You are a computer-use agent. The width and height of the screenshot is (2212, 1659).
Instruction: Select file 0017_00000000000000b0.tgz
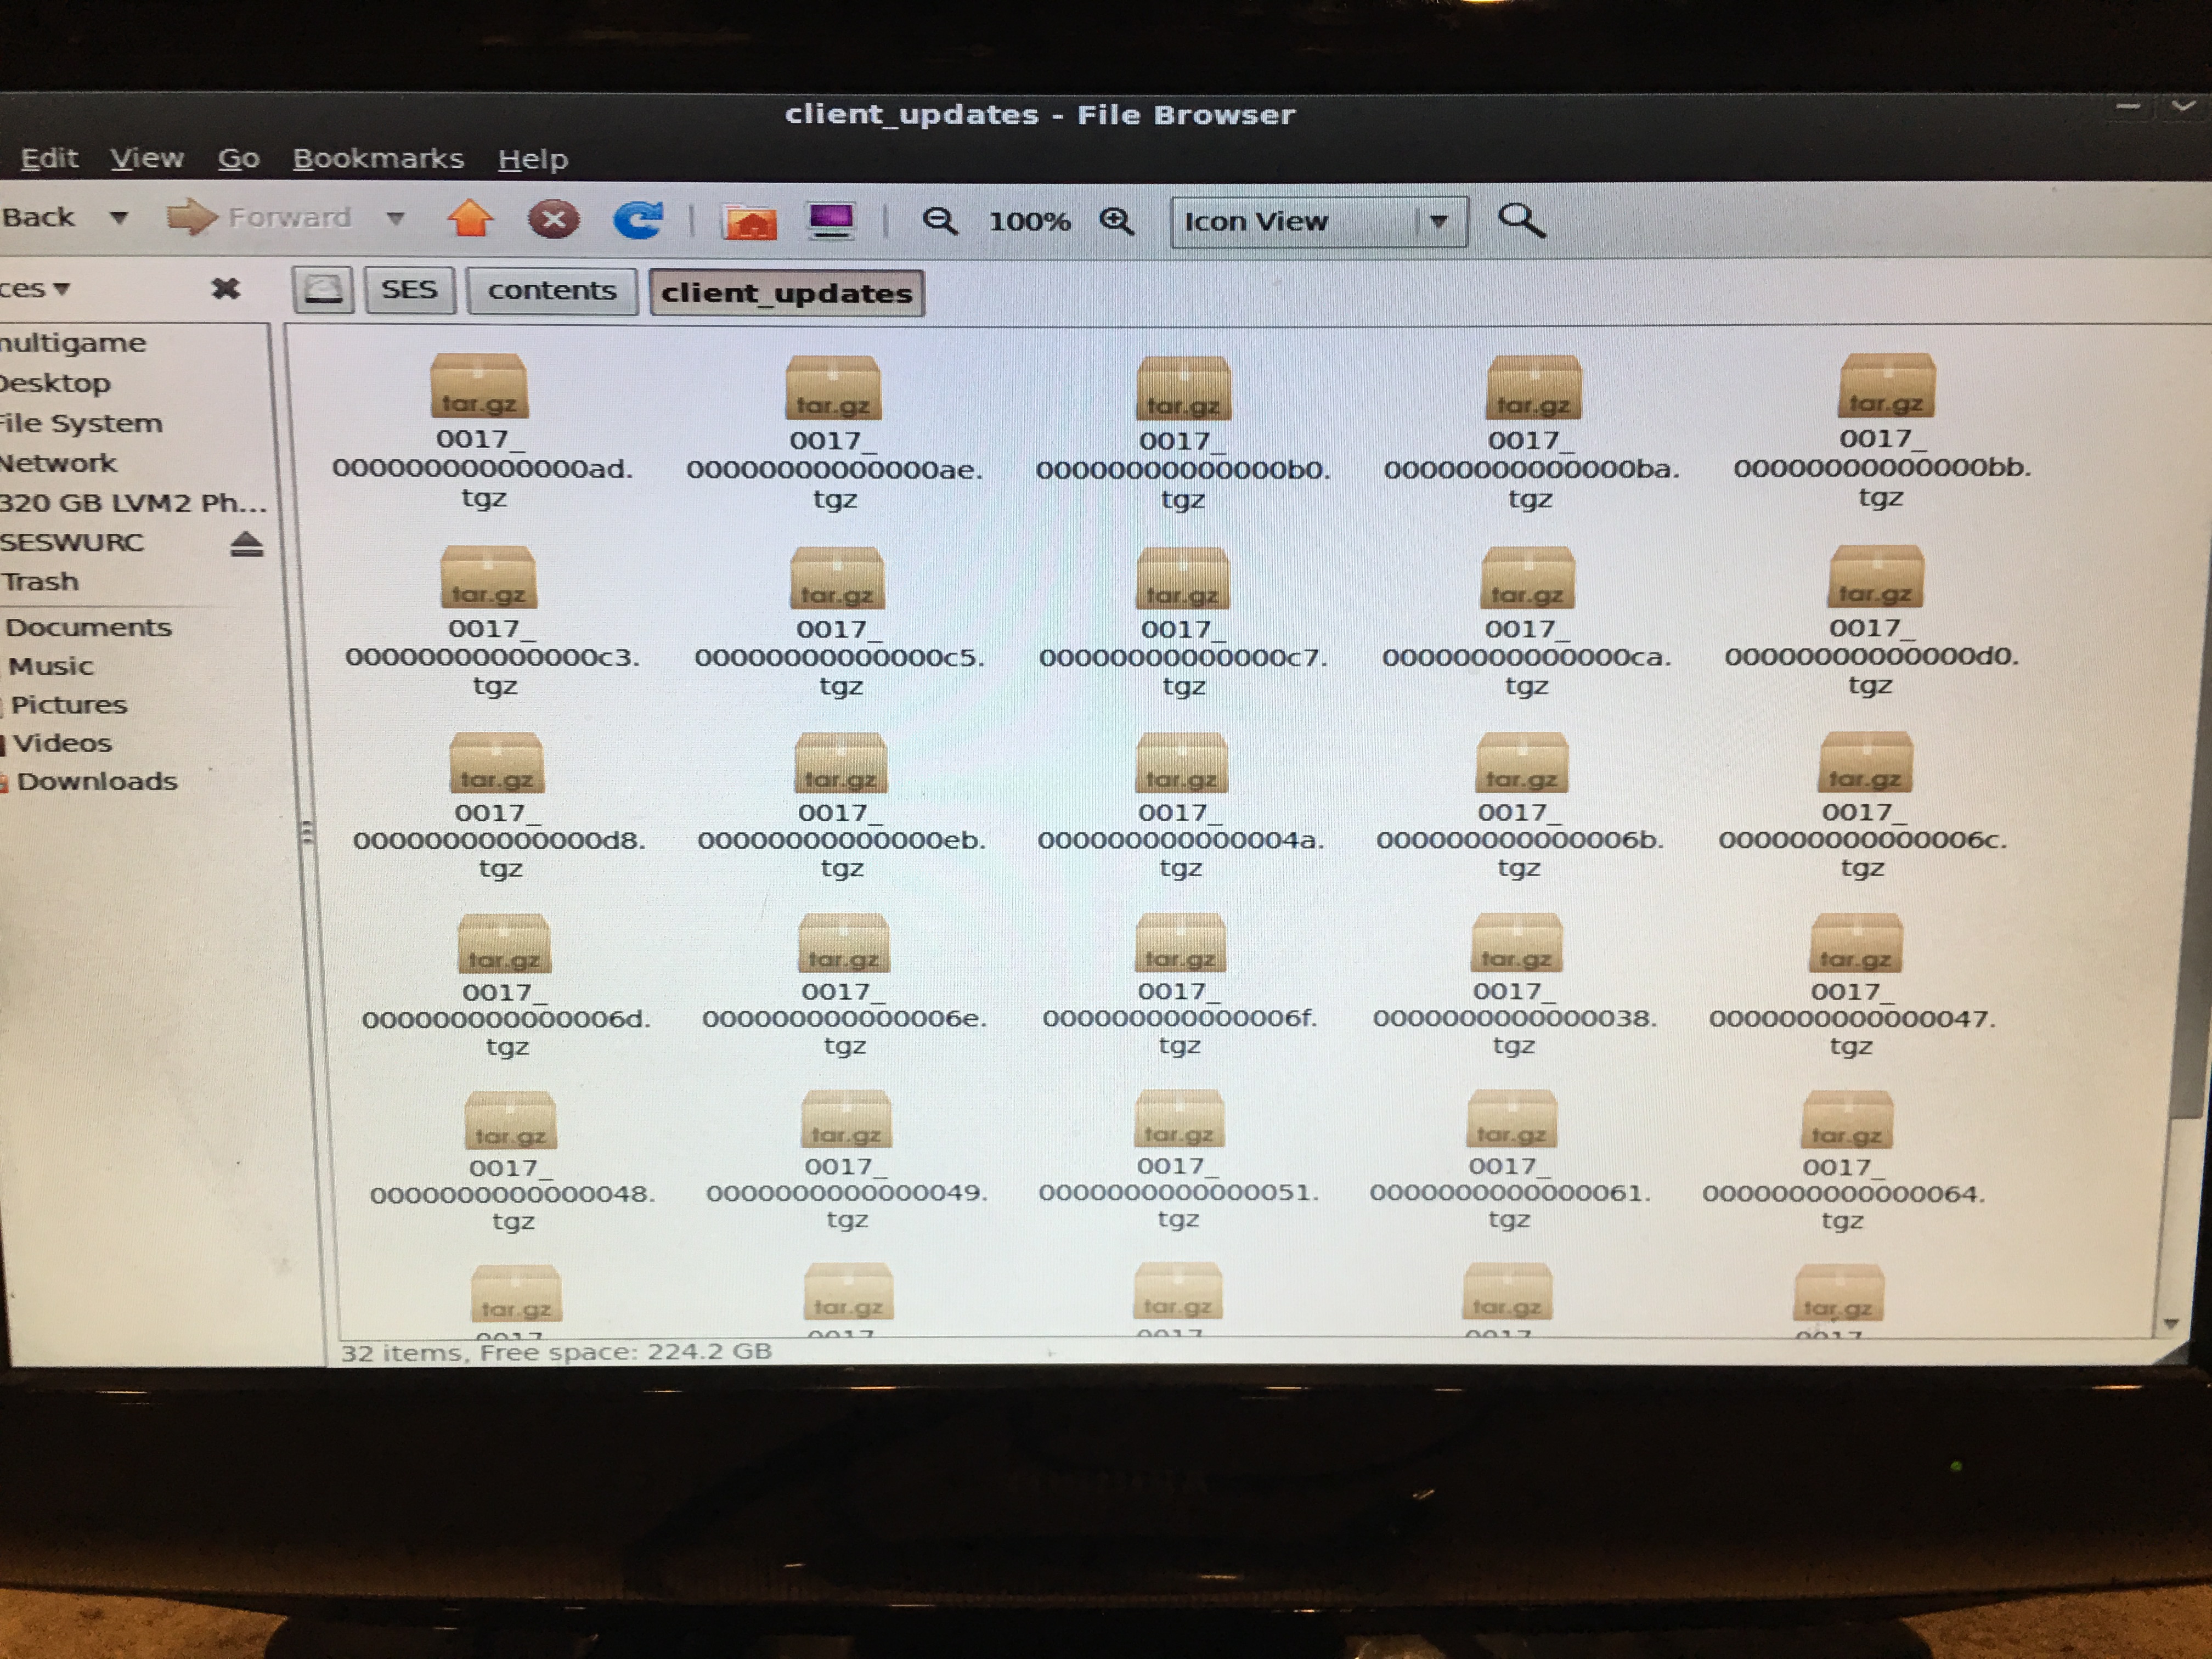[x=1183, y=433]
